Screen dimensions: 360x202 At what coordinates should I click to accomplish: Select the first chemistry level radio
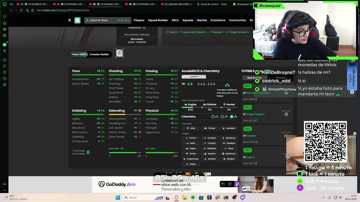pos(213,116)
